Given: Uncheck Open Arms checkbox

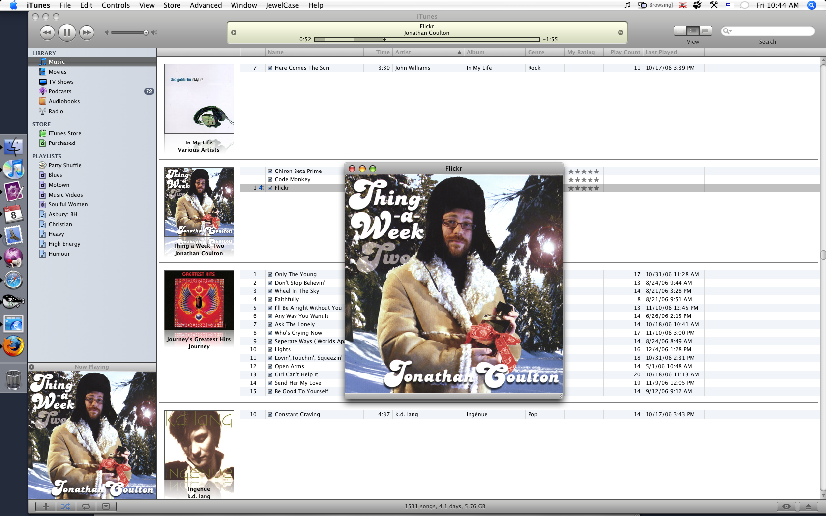Looking at the screenshot, I should (270, 367).
